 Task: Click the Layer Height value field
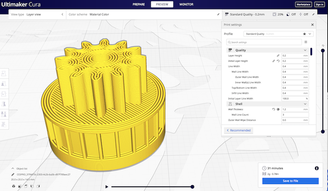295,56
